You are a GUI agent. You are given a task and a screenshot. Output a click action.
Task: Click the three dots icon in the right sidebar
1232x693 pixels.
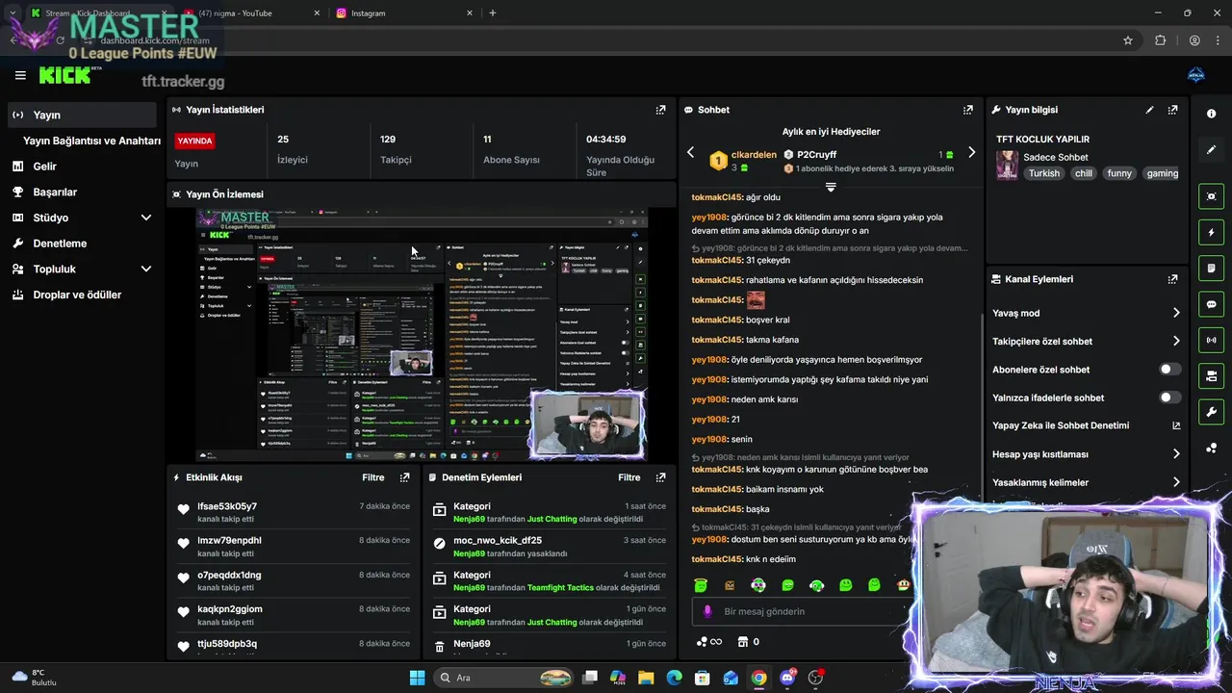click(x=1211, y=449)
